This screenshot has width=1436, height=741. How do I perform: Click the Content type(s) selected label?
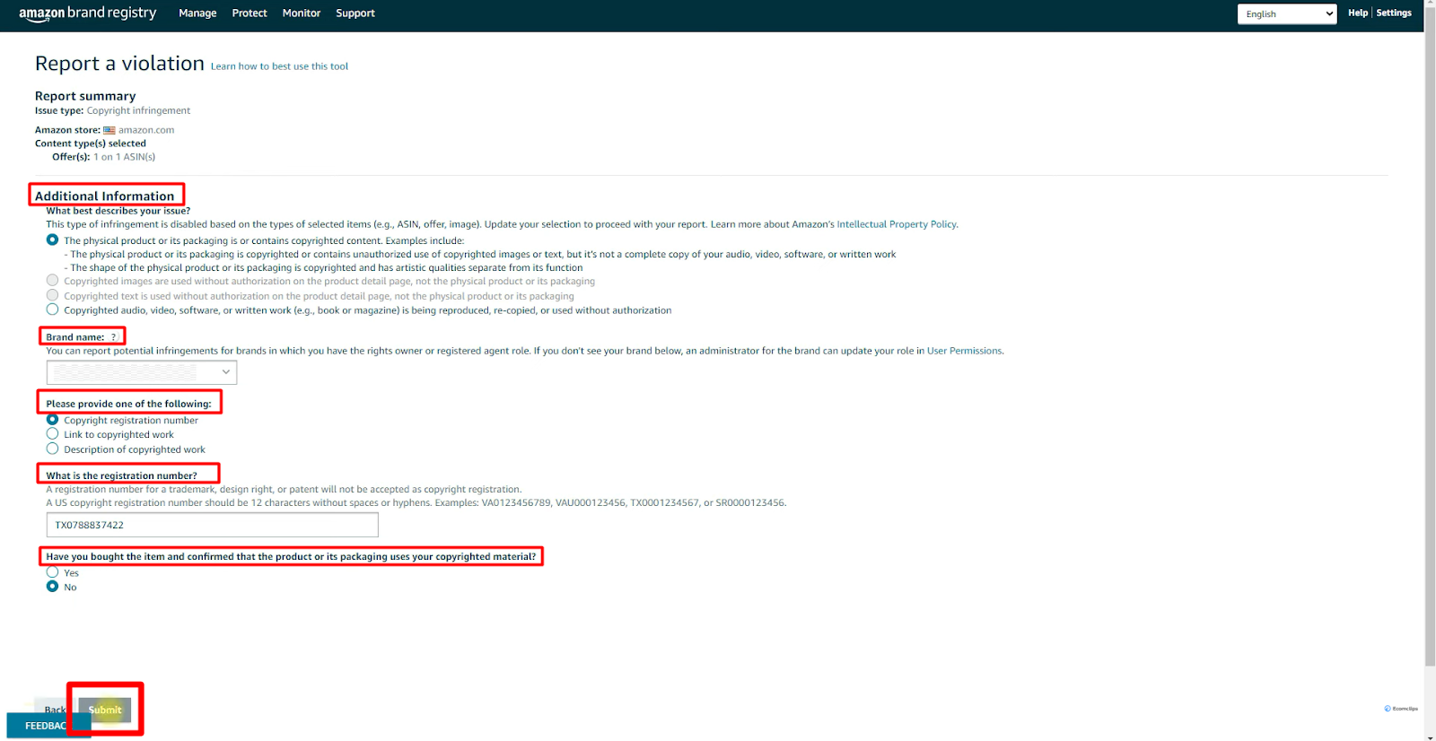91,144
